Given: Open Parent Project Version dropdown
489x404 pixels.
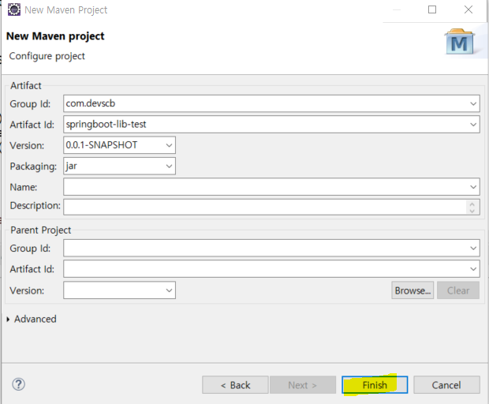Looking at the screenshot, I should pos(169,290).
